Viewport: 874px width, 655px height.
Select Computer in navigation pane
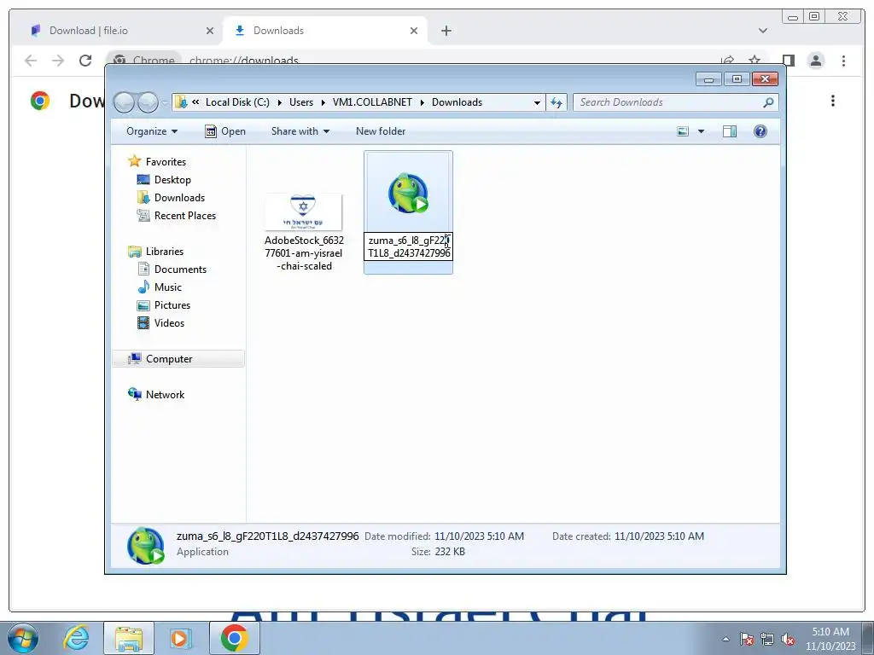click(x=178, y=359)
